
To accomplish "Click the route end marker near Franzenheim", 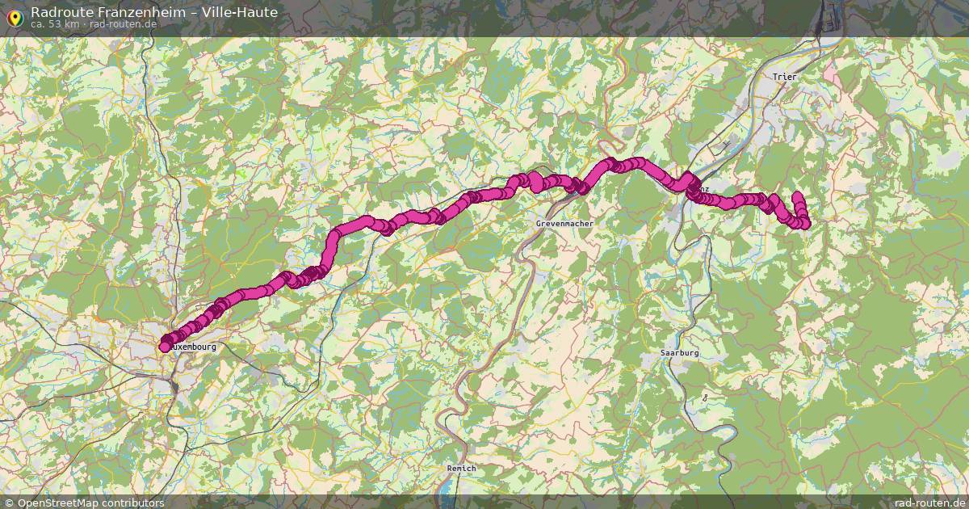I will [x=798, y=196].
